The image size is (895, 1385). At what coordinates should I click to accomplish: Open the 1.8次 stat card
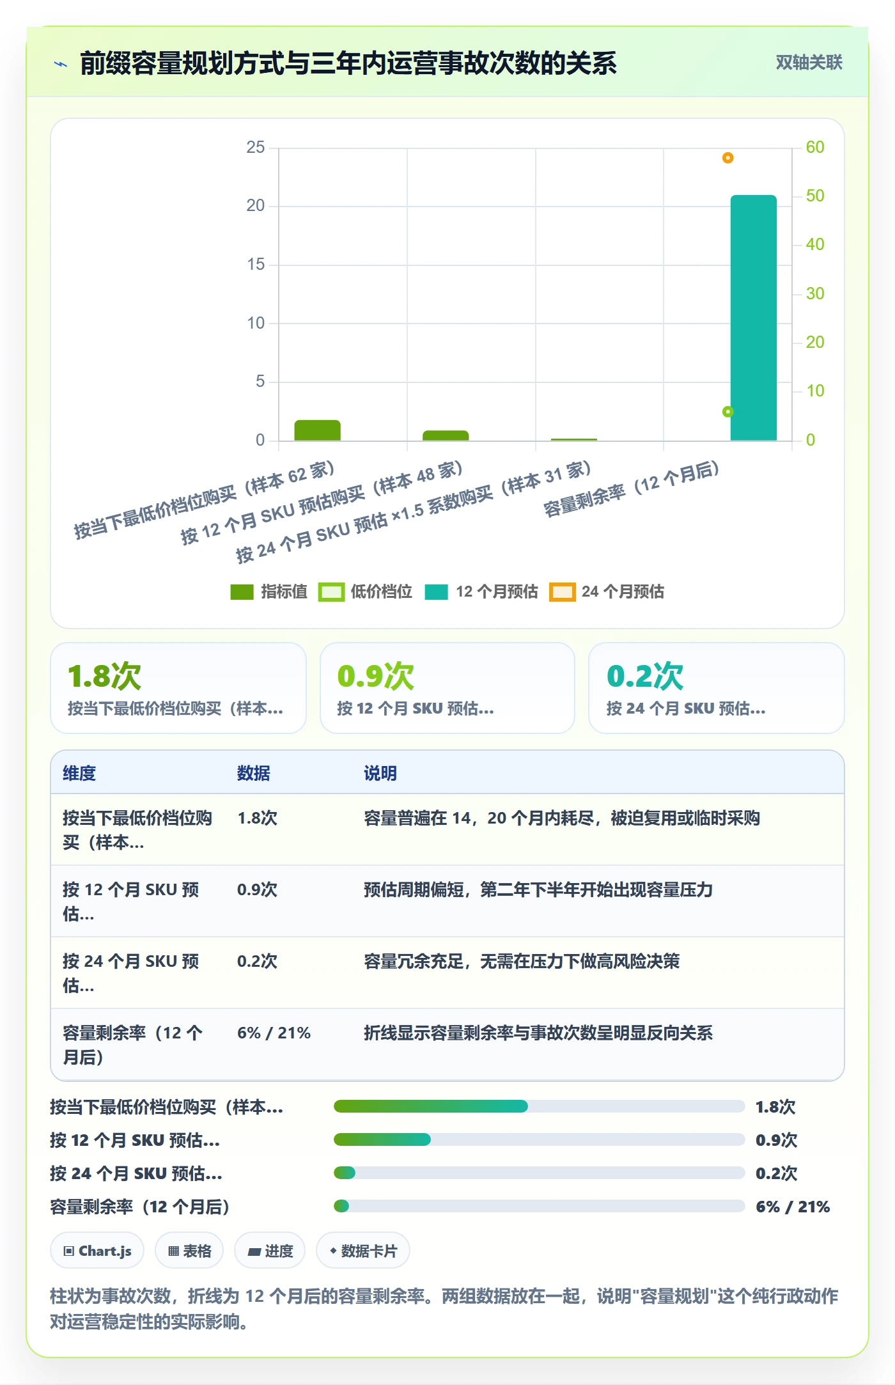(x=178, y=688)
